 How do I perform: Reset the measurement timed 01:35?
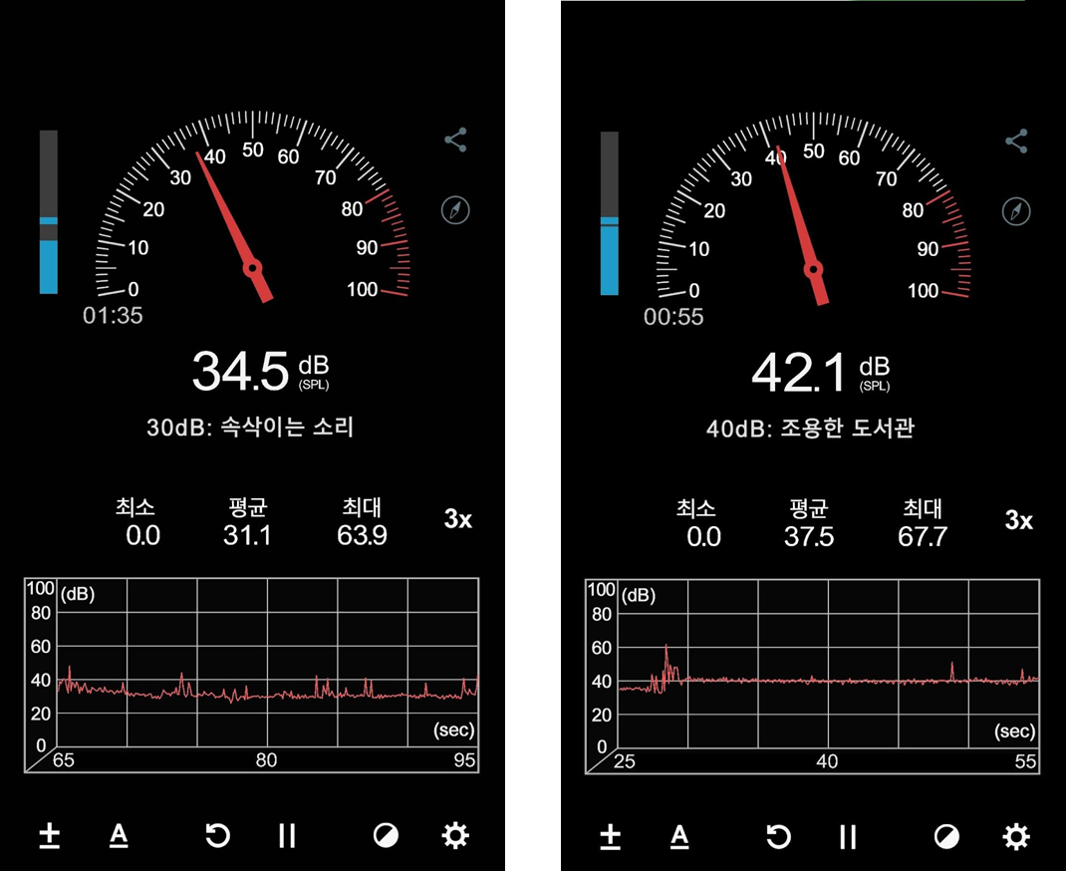tap(217, 835)
